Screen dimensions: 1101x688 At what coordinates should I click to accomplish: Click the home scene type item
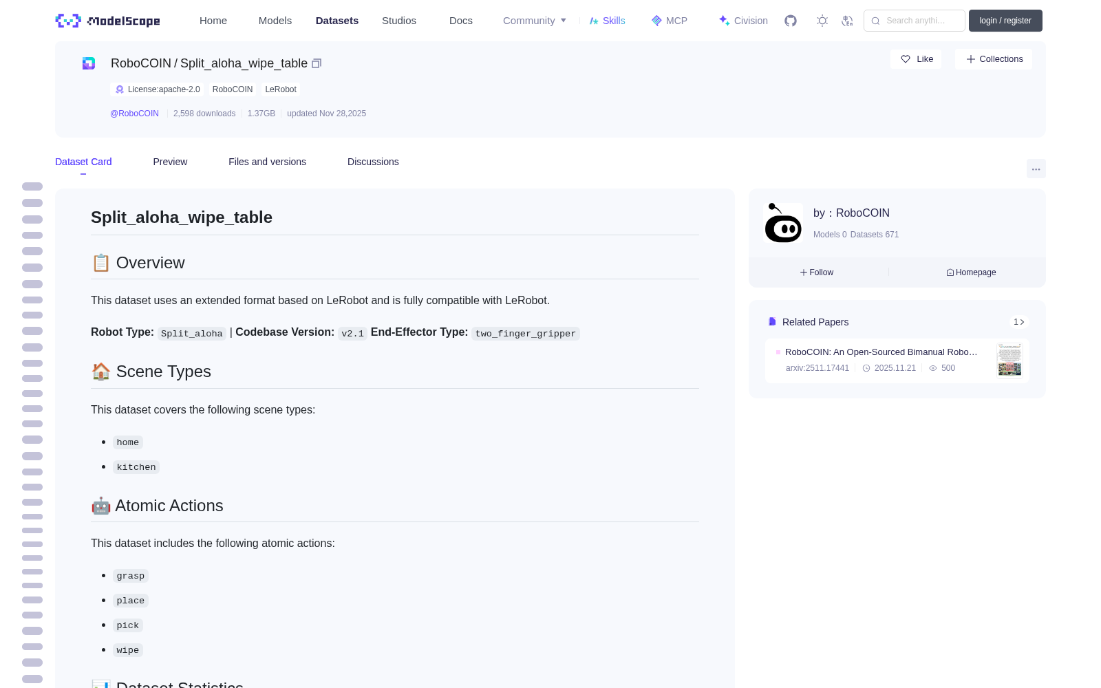(x=128, y=442)
